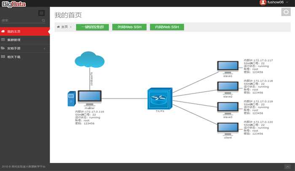Select the slave2 monitor icon
The width and height of the screenshot is (295, 171).
[228, 87]
